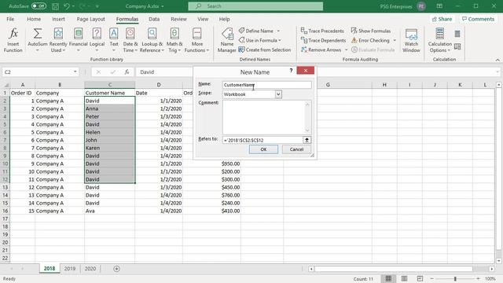Expand the Undo history dropdown arrow

click(73, 6)
